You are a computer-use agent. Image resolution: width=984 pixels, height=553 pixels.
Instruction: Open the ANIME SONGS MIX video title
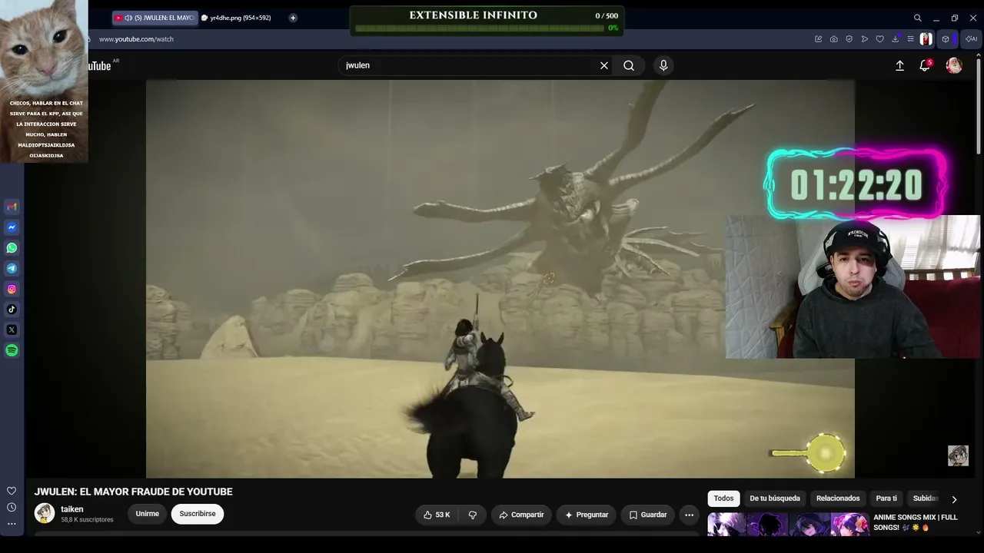point(916,522)
